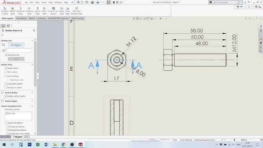Viewport: 263px width, 148px height.
Task: Click the Flip Direction button
Action: point(16,45)
